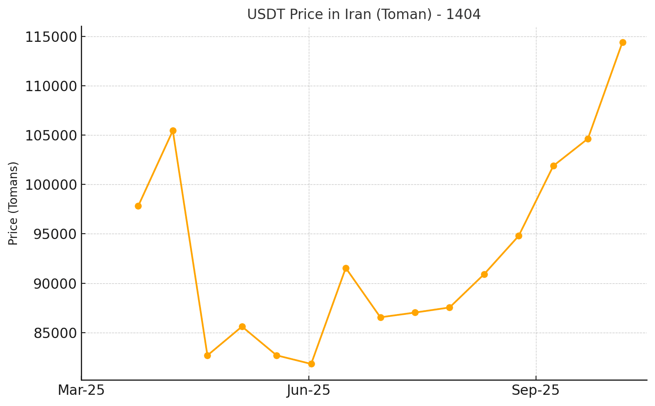Click the Sep-25 x-axis tick label
The image size is (655, 406).
tap(536, 390)
